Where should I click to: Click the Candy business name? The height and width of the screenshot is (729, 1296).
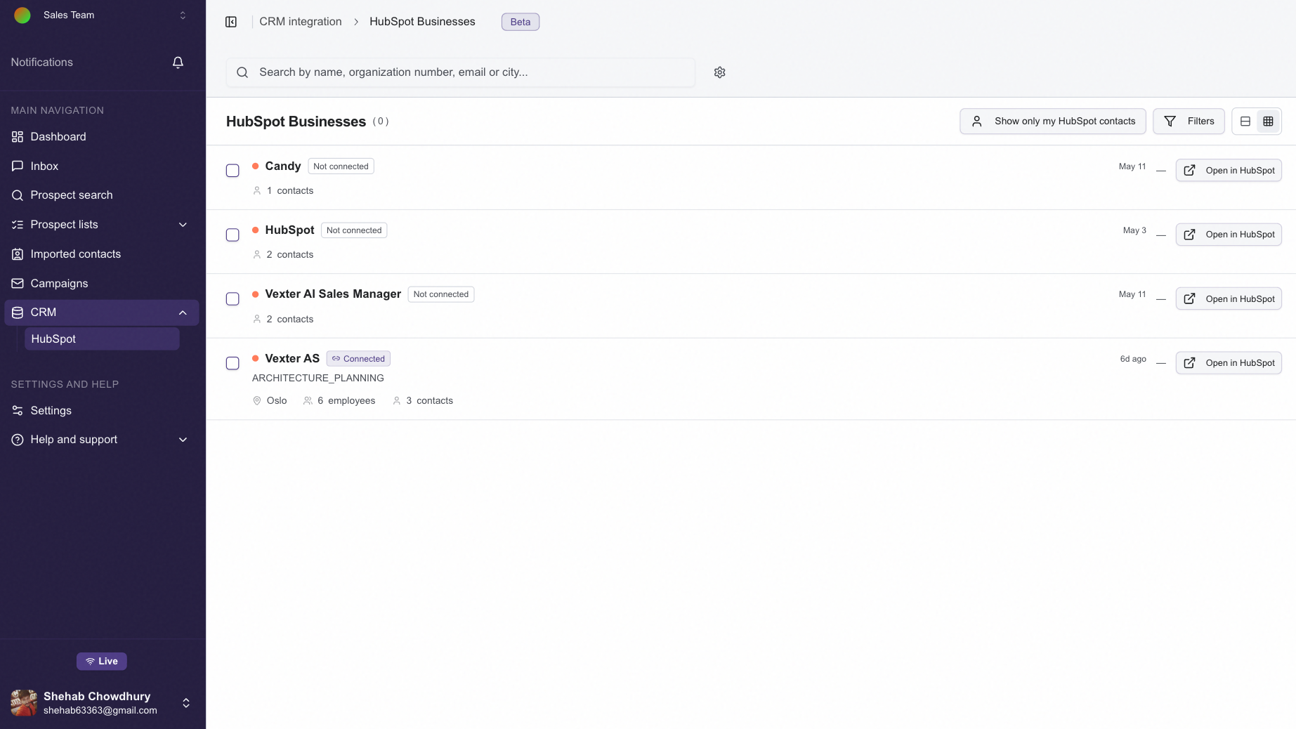tap(283, 166)
